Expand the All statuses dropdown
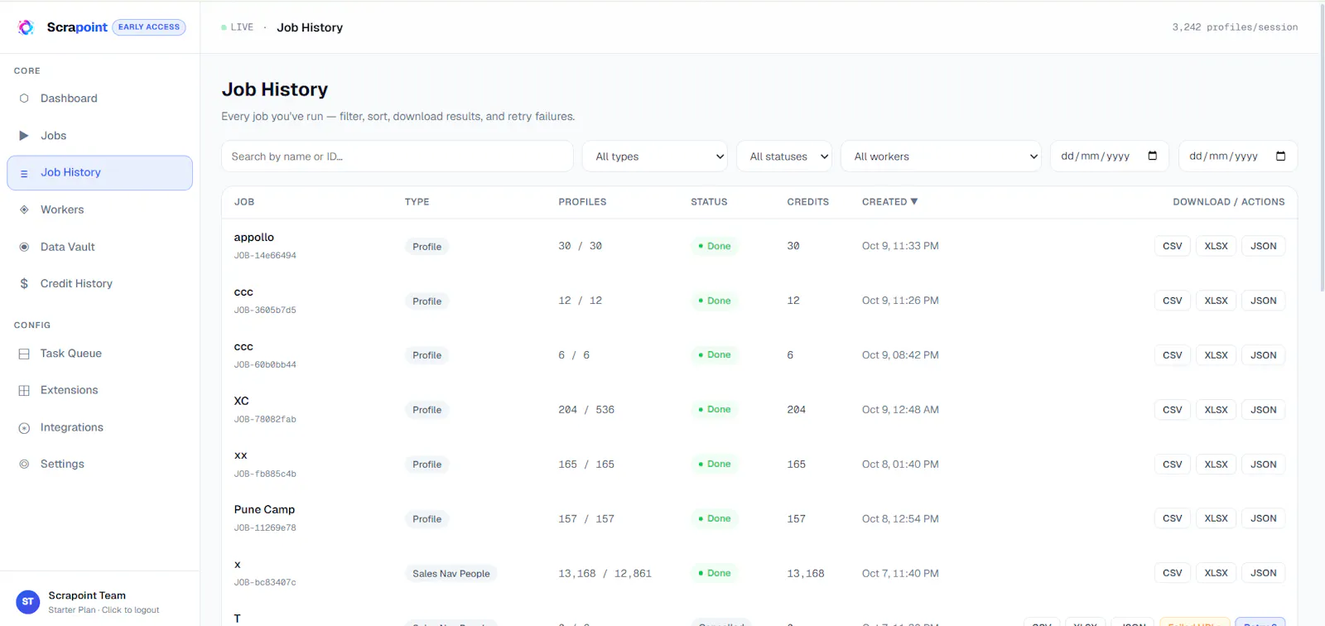 coord(784,156)
